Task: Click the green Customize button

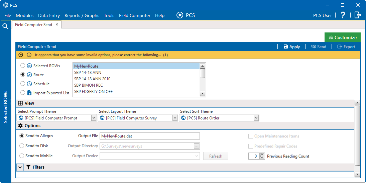Action: [x=343, y=37]
